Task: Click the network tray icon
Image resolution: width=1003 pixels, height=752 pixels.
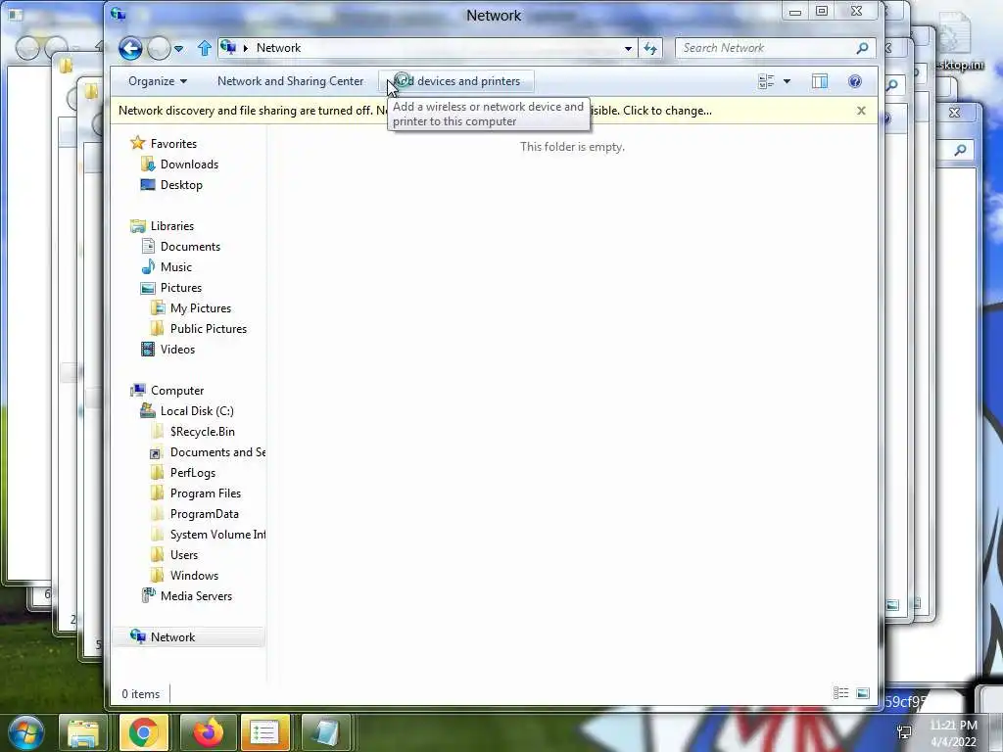Action: (904, 732)
